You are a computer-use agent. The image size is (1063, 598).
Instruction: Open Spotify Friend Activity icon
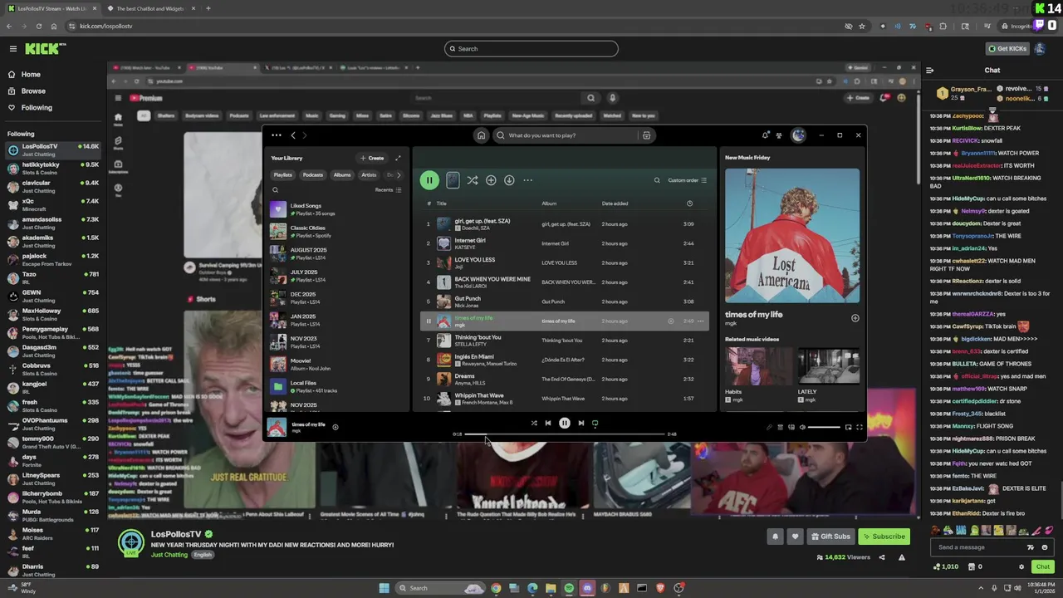779,135
